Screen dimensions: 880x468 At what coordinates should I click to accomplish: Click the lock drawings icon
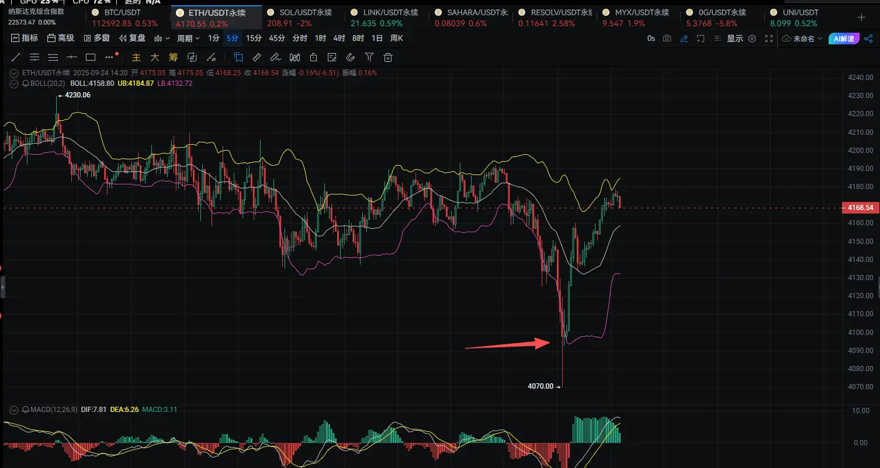314,57
